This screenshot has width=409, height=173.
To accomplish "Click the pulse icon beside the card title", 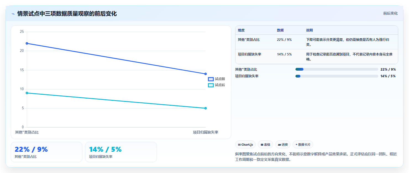I will (13, 14).
